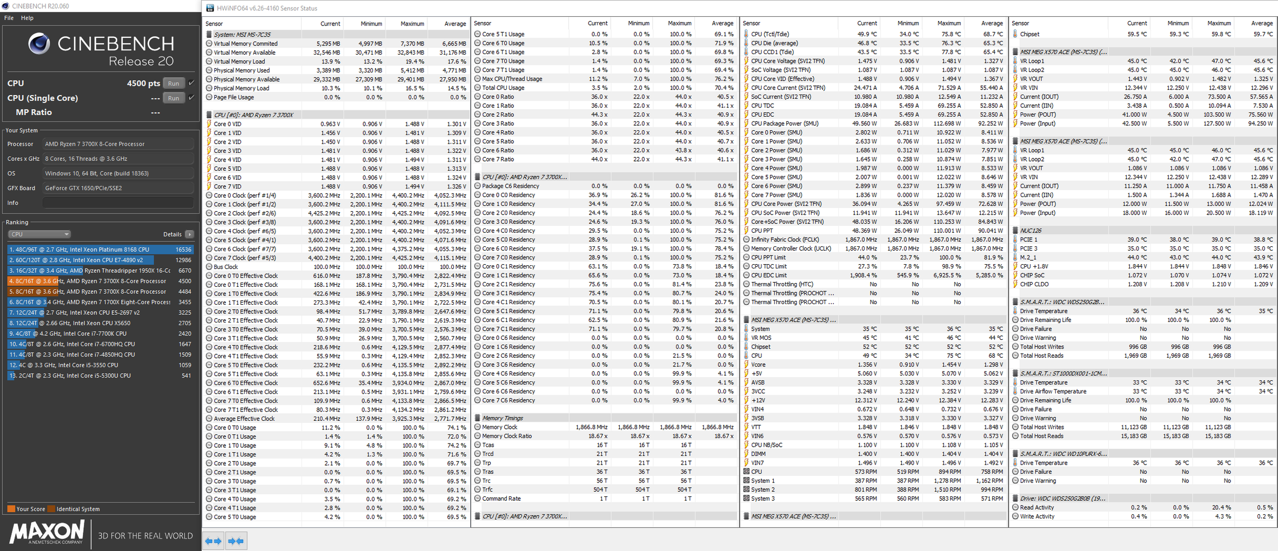Select the Intel Core i7-7700K ranking entry
Image resolution: width=1278 pixels, height=551 pixels.
101,334
